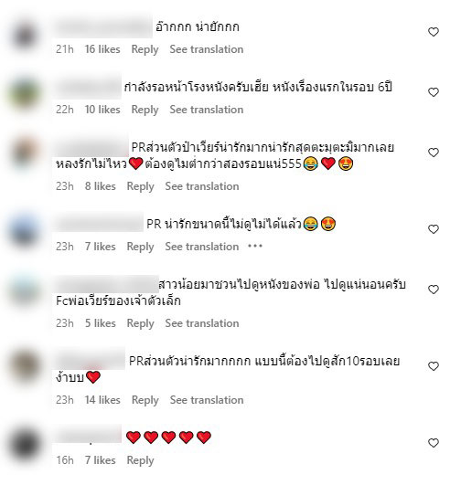See translation for 14 likes comment
This screenshot has height=485, width=450.
coord(207,400)
